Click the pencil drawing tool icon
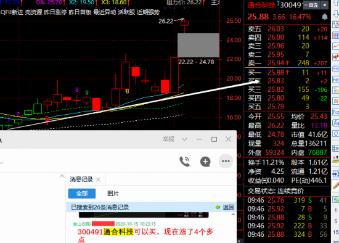339x243 pixels. pos(336,185)
